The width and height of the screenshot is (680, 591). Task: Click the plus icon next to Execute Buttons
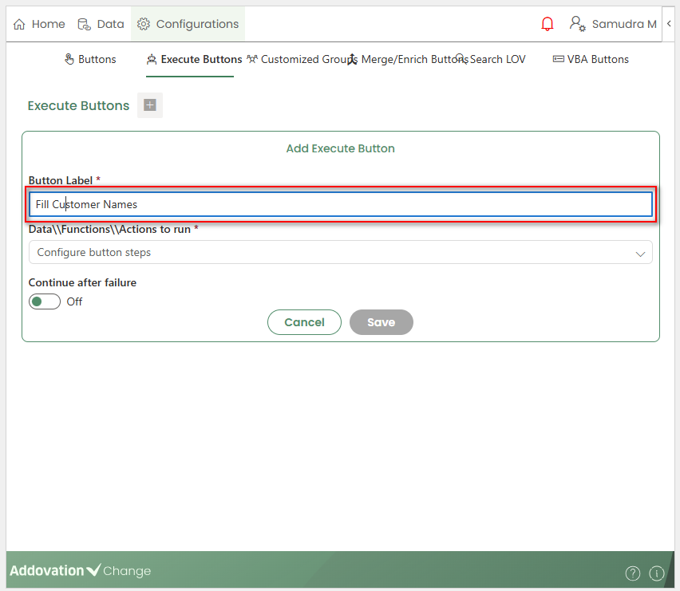[x=150, y=105]
